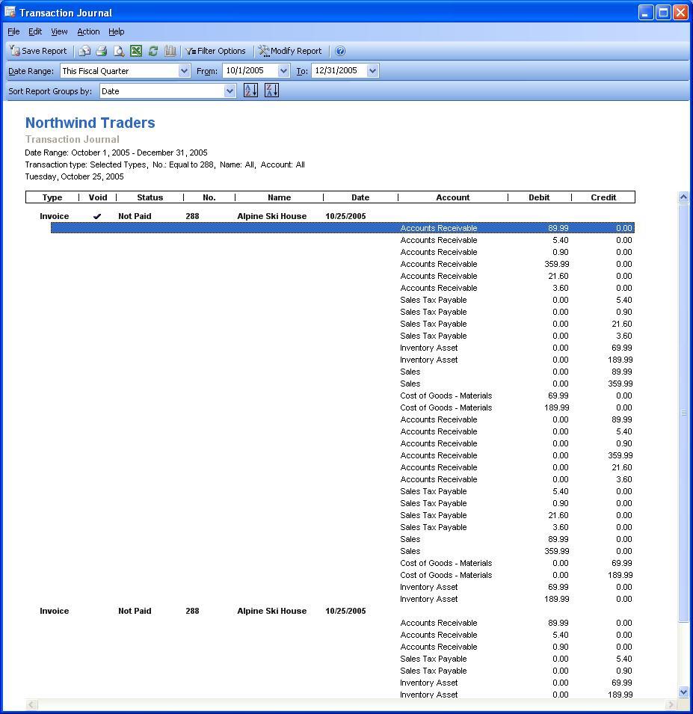Image resolution: width=693 pixels, height=714 pixels.
Task: Open Modify Report
Action: tap(290, 51)
